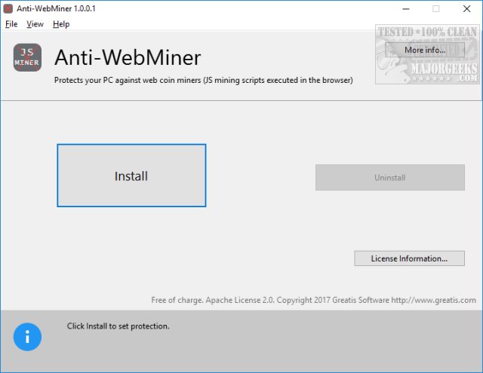
Task: Open the View menu
Action: (35, 24)
